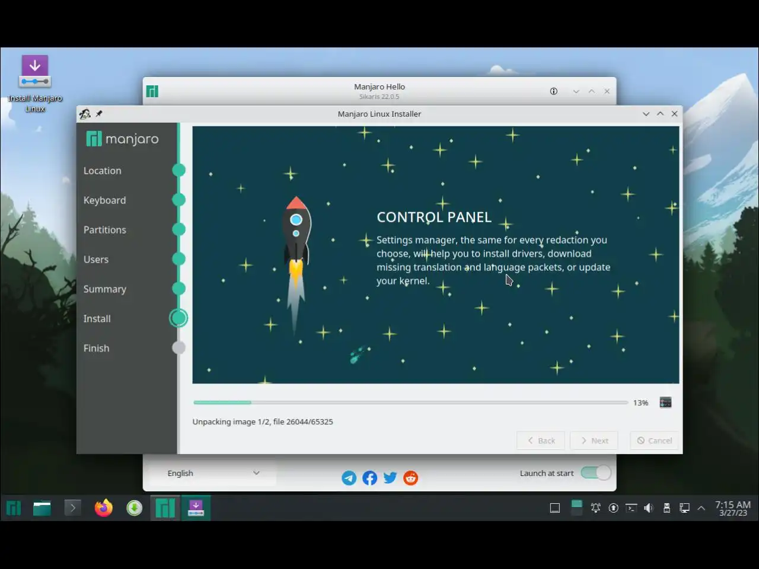Image resolution: width=759 pixels, height=569 pixels.
Task: Click the manjaro logo in installer sidebar
Action: coord(123,139)
